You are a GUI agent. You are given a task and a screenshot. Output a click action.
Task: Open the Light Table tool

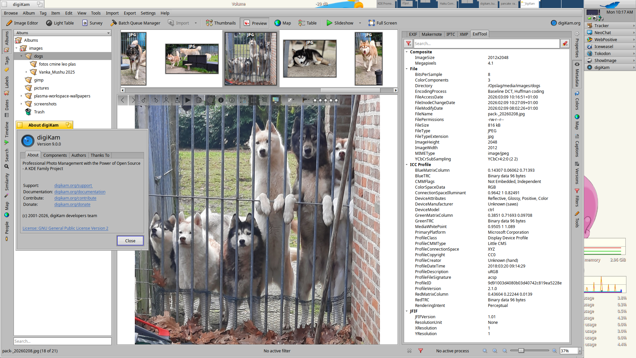tap(60, 23)
